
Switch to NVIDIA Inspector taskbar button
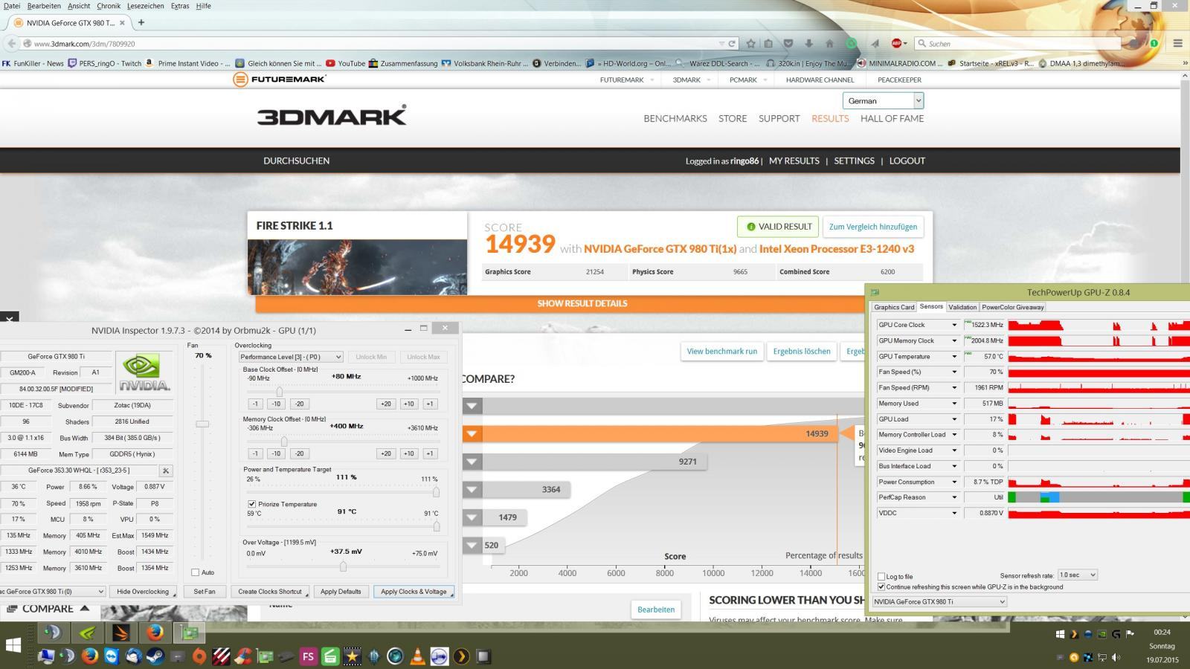(87, 633)
